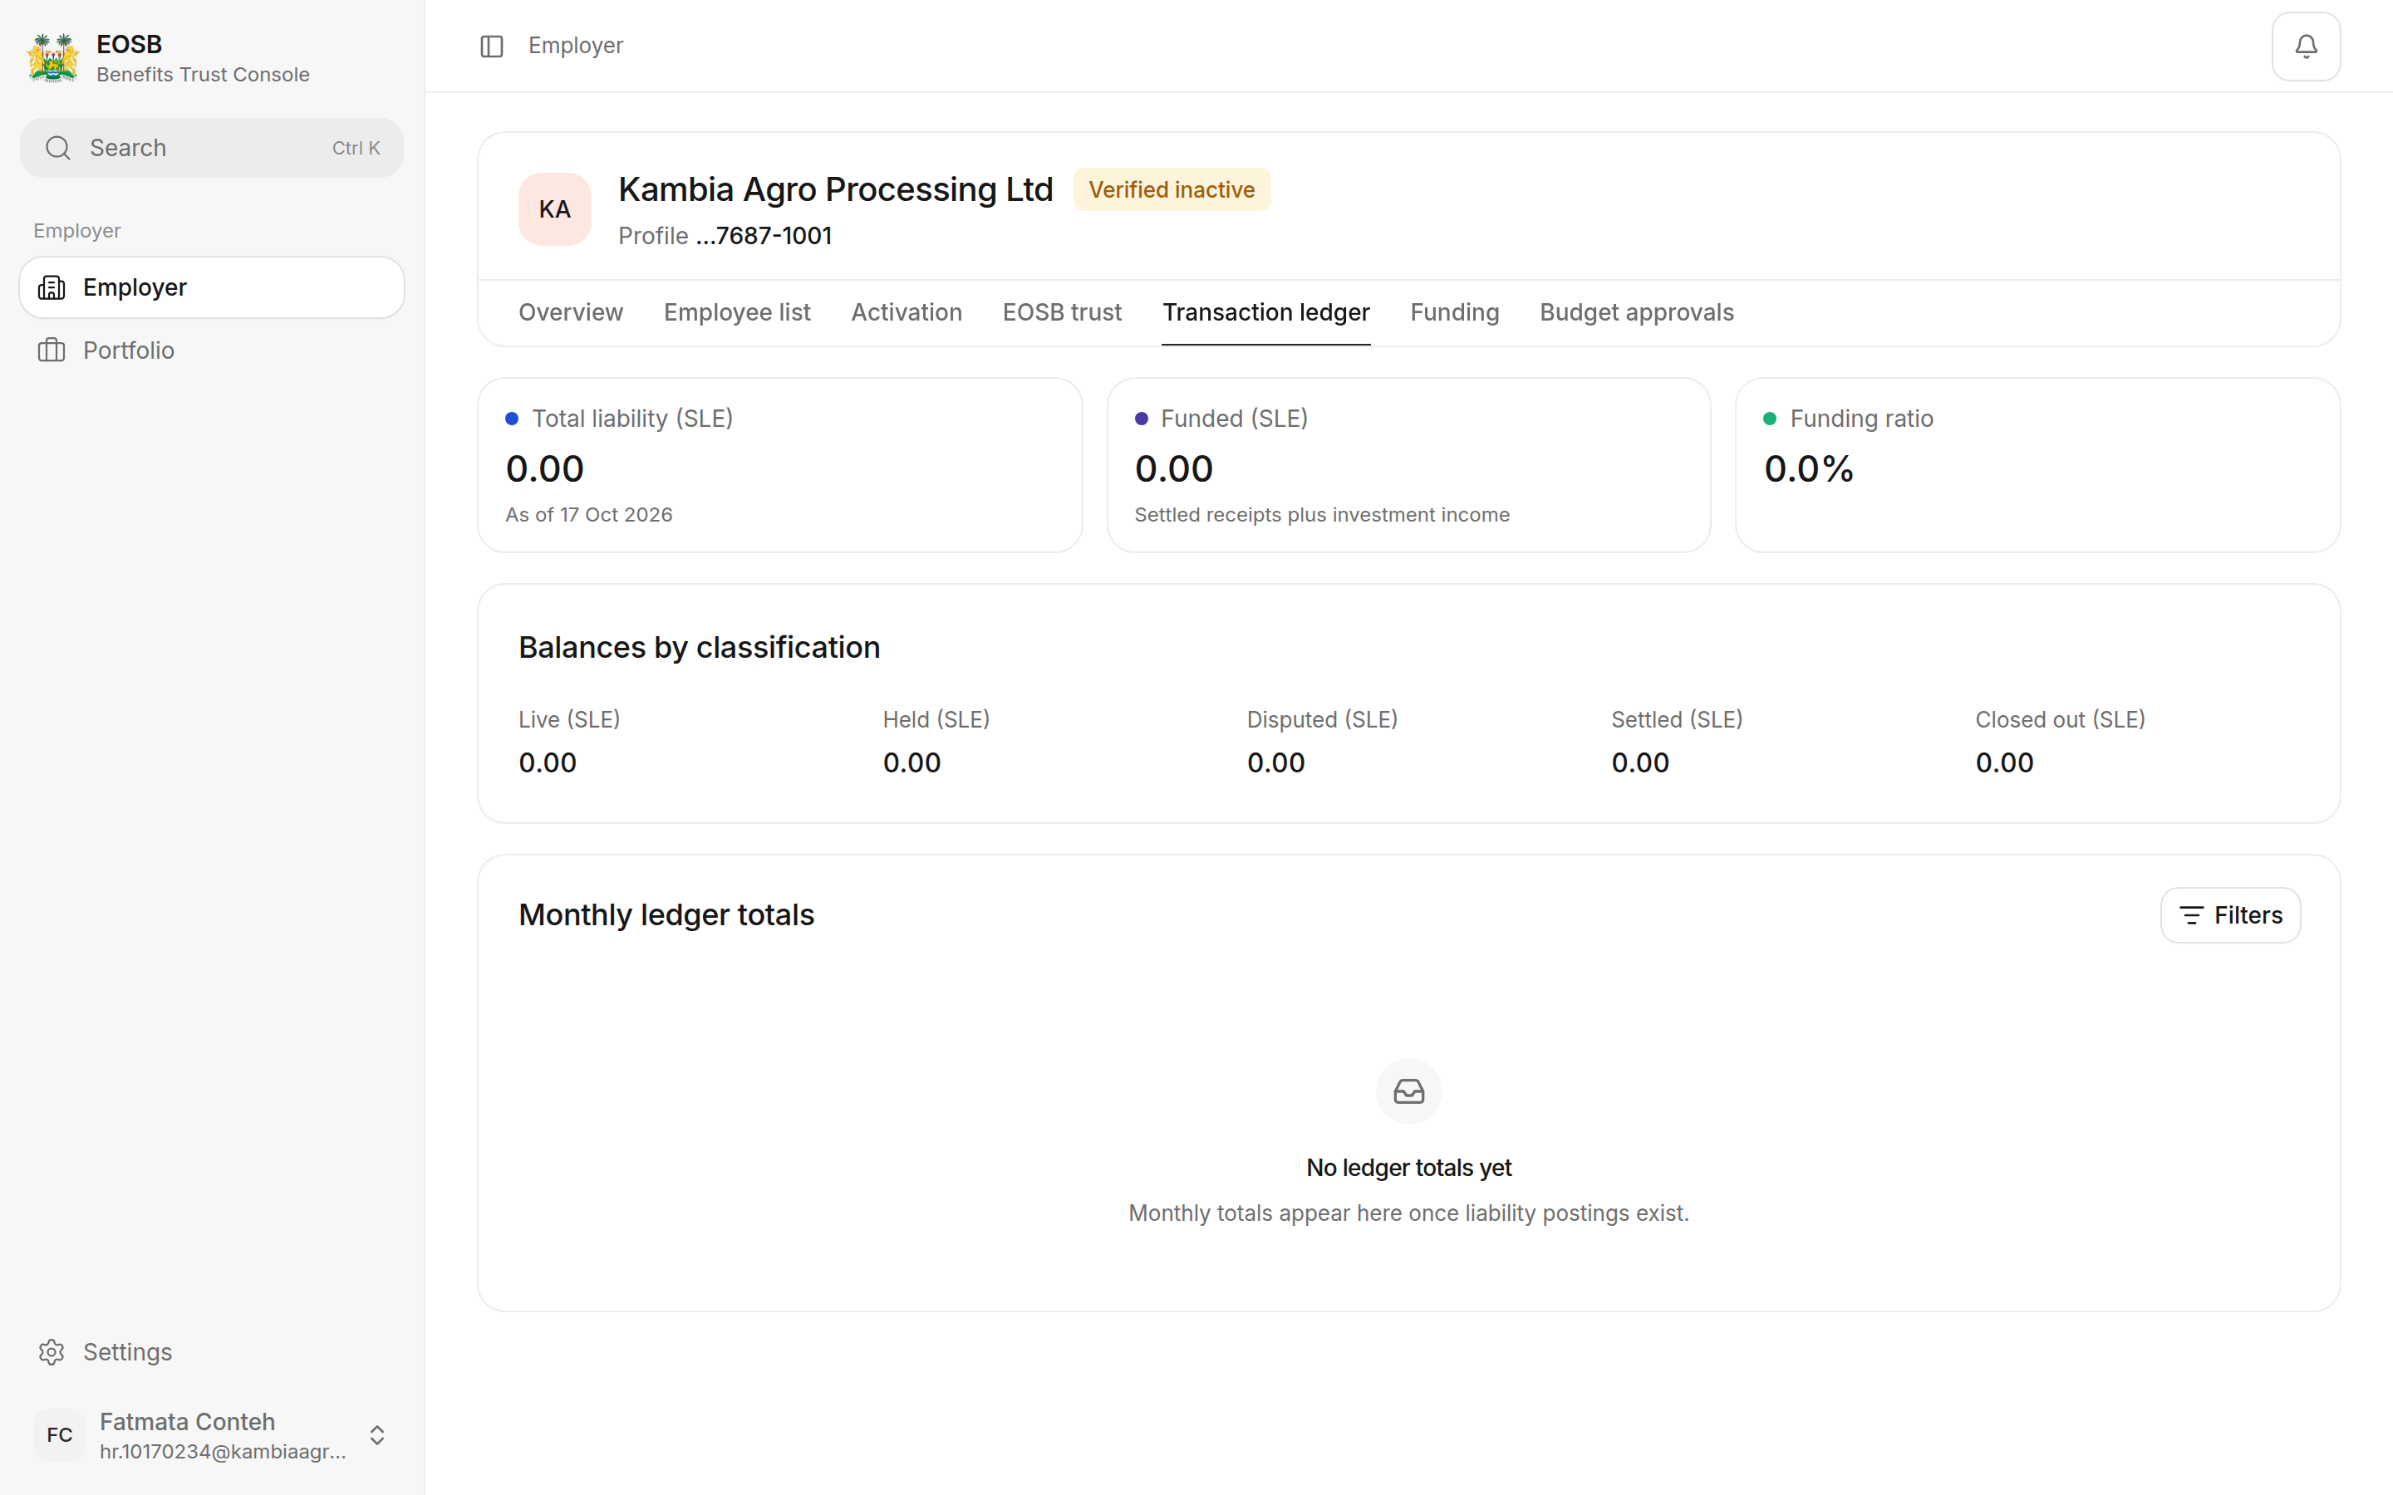
Task: Click the Portfolio briefcase icon
Action: (52, 350)
